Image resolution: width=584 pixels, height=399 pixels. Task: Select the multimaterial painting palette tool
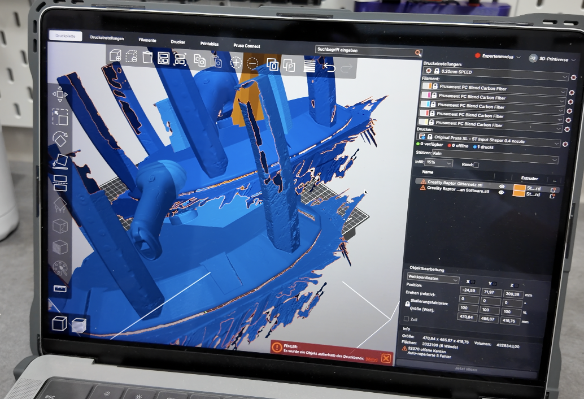[60, 268]
